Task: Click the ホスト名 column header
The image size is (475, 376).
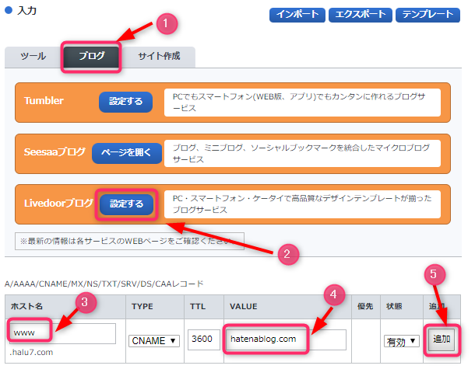Action: point(26,307)
